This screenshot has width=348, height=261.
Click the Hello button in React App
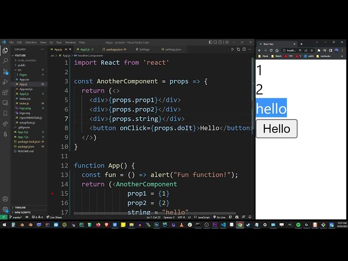point(277,129)
